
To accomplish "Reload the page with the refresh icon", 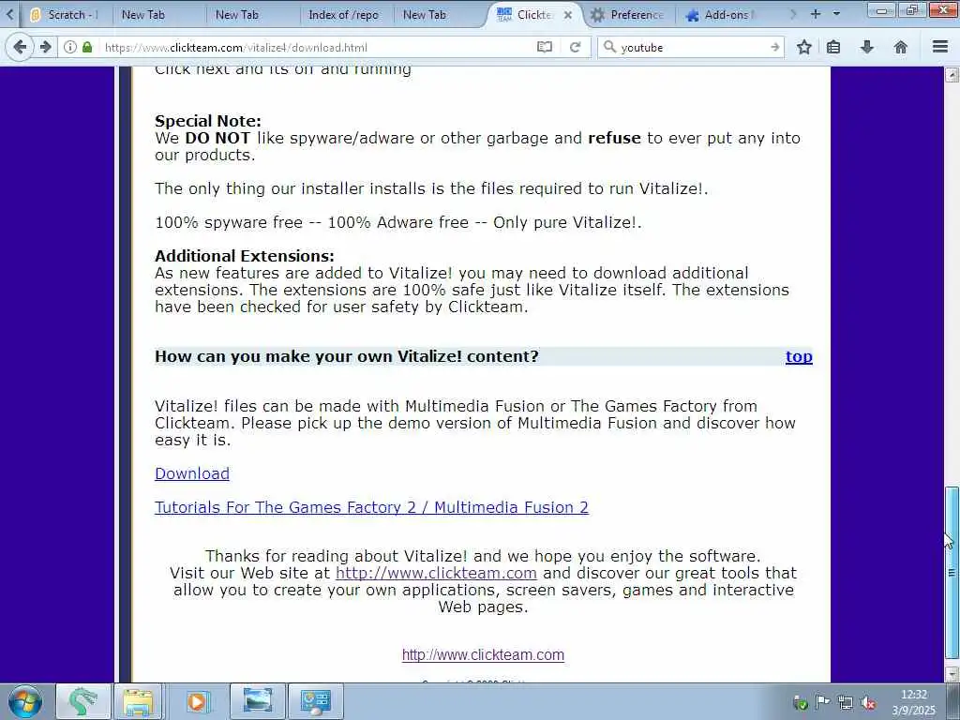I will point(575,47).
